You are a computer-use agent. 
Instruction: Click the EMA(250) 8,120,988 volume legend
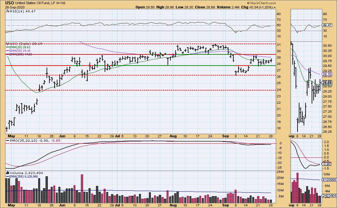(22, 177)
